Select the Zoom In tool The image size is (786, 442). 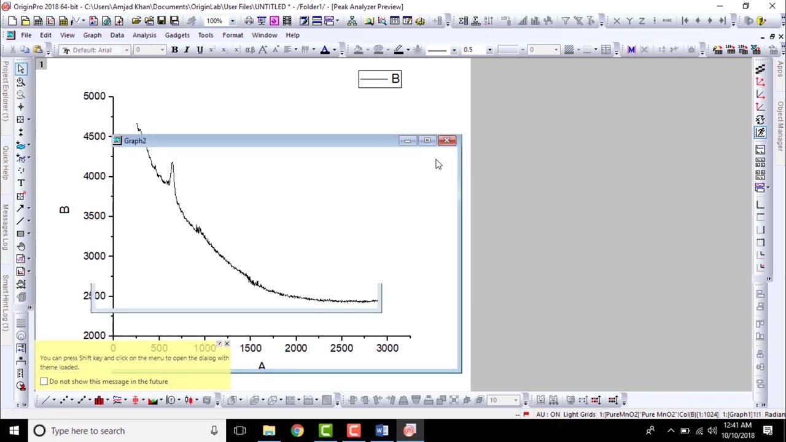point(21,82)
